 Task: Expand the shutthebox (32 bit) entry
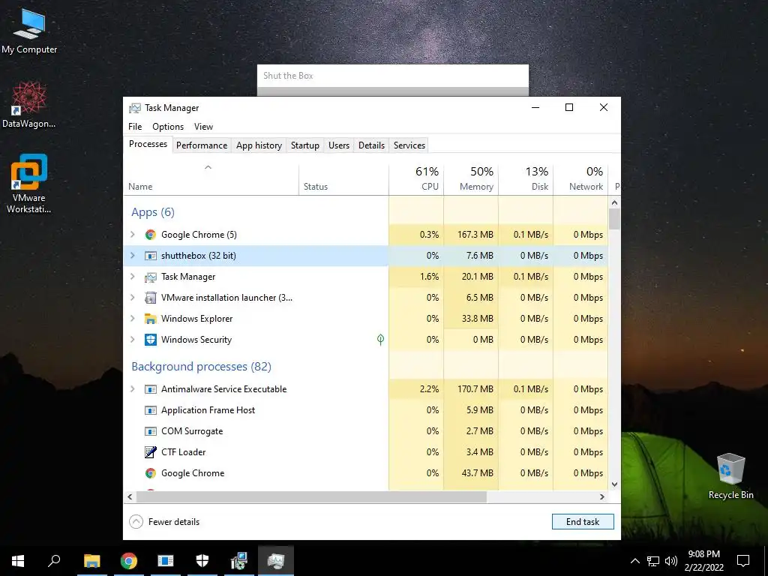pos(132,256)
